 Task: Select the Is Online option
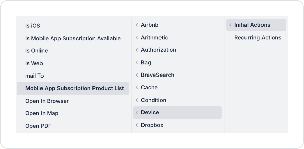pos(36,51)
